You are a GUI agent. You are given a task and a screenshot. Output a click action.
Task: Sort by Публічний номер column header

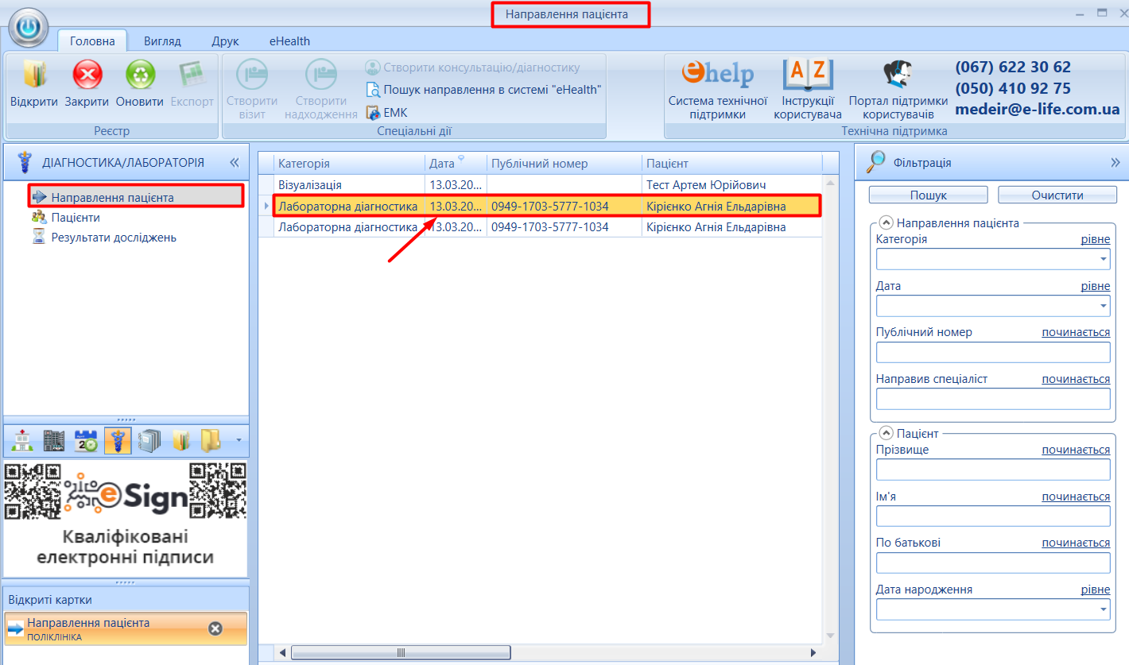click(564, 163)
